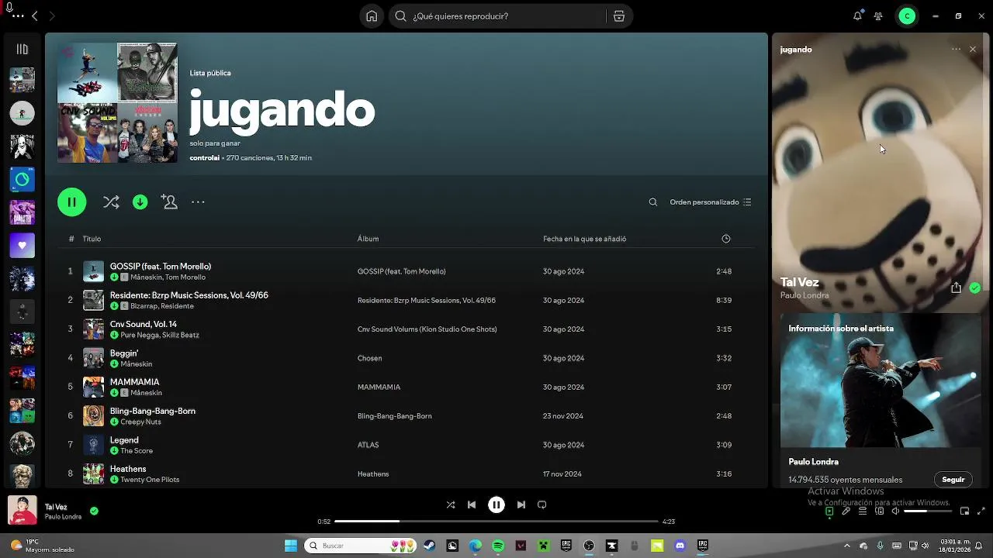Select the Legend track title
Viewport: 993px width, 558px height.
coord(124,440)
